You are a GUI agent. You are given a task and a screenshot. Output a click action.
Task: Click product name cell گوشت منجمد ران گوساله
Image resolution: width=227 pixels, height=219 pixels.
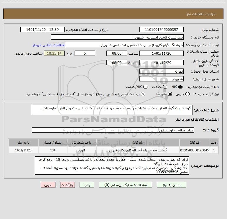[138, 150]
